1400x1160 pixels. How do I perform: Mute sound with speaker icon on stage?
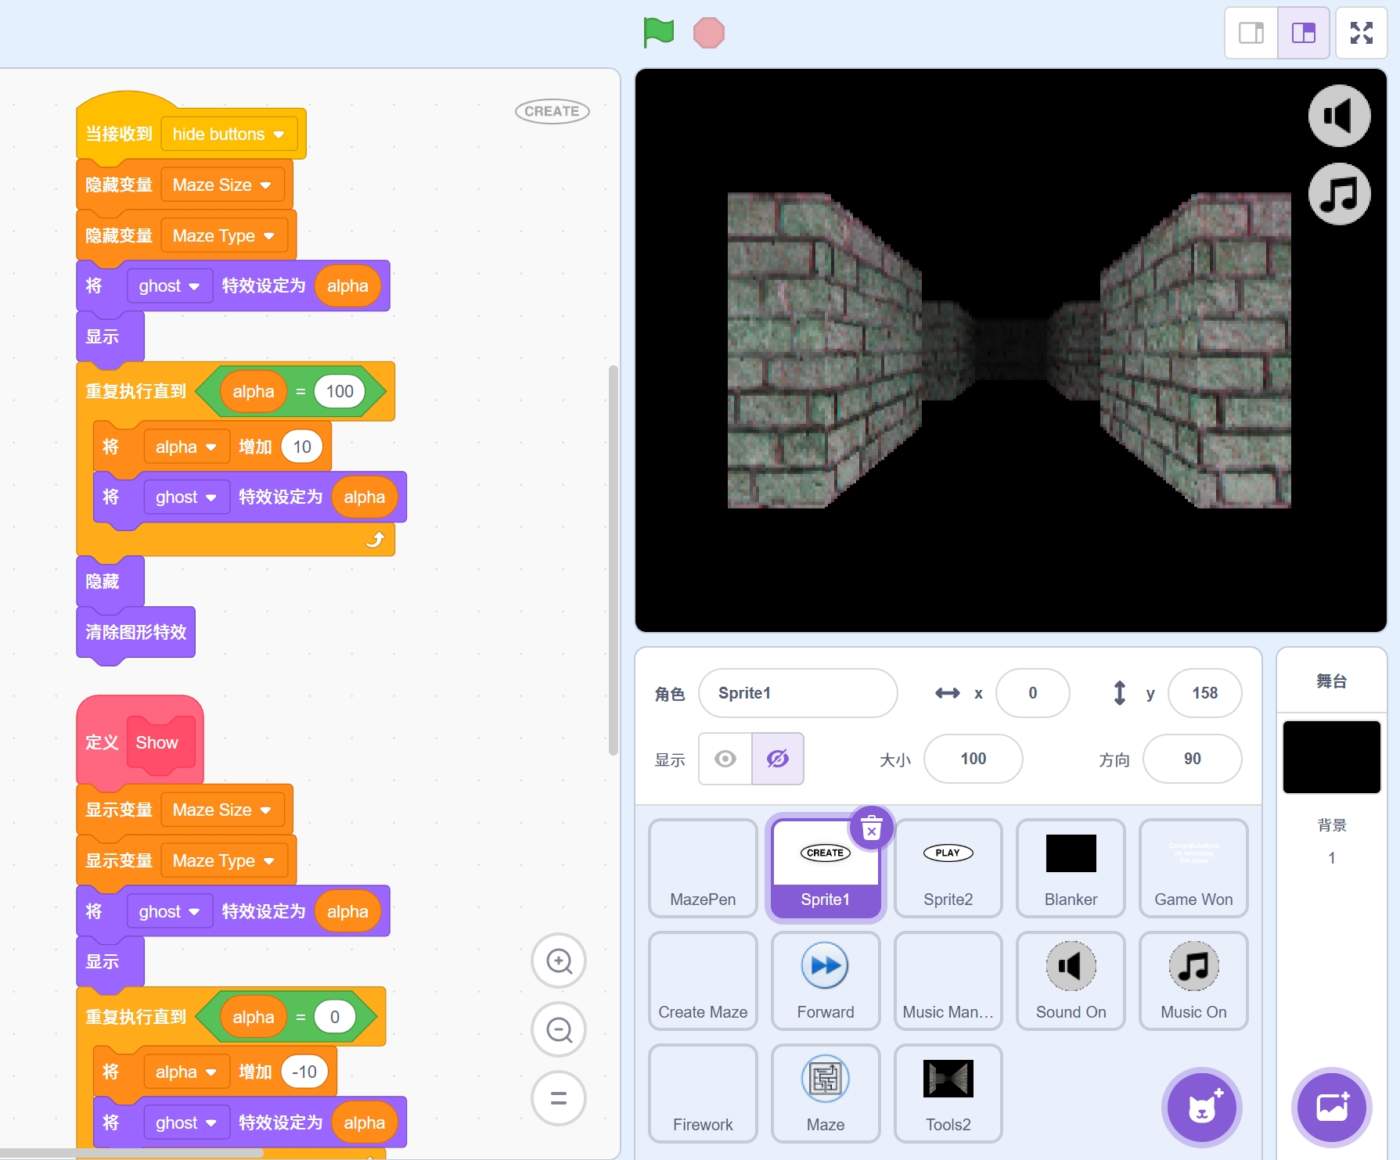[1339, 116]
